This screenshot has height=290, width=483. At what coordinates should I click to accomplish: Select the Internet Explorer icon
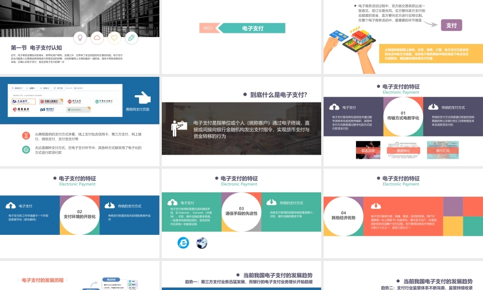click(x=185, y=242)
